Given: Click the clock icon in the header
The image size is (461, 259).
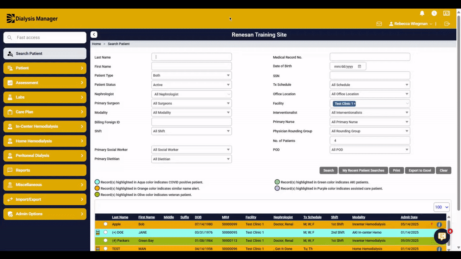Looking at the screenshot, I should (x=434, y=13).
